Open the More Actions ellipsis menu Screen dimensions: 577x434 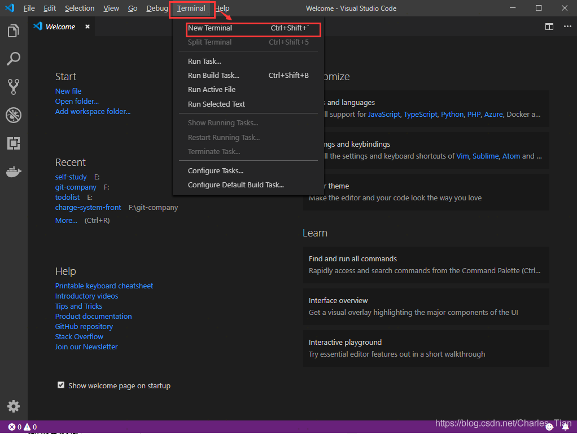pyautogui.click(x=567, y=27)
